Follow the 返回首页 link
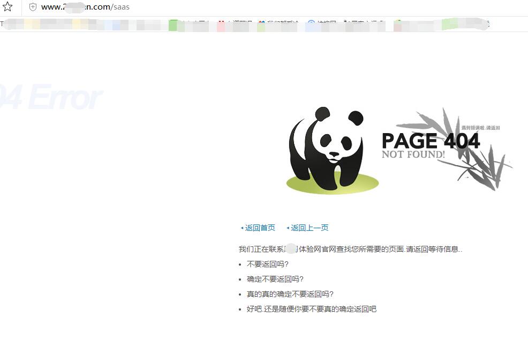The width and height of the screenshot is (528, 341). tap(260, 228)
